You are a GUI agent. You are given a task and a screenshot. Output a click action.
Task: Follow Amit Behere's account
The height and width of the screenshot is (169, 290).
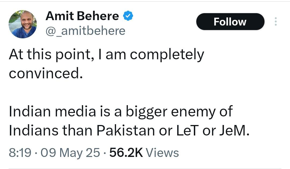pos(230,22)
